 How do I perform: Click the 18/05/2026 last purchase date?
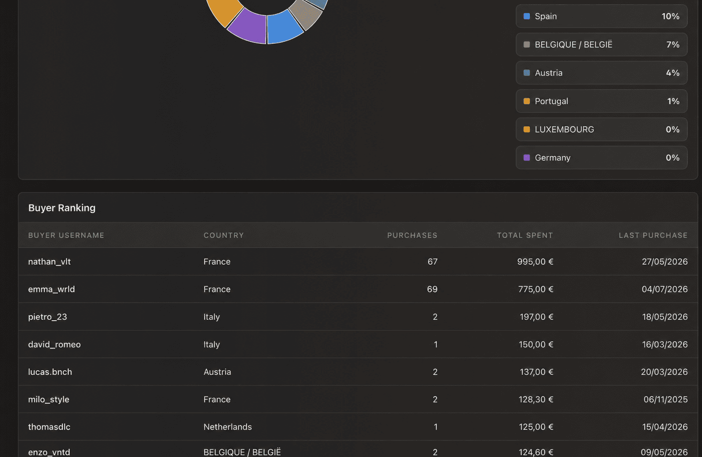pyautogui.click(x=665, y=317)
